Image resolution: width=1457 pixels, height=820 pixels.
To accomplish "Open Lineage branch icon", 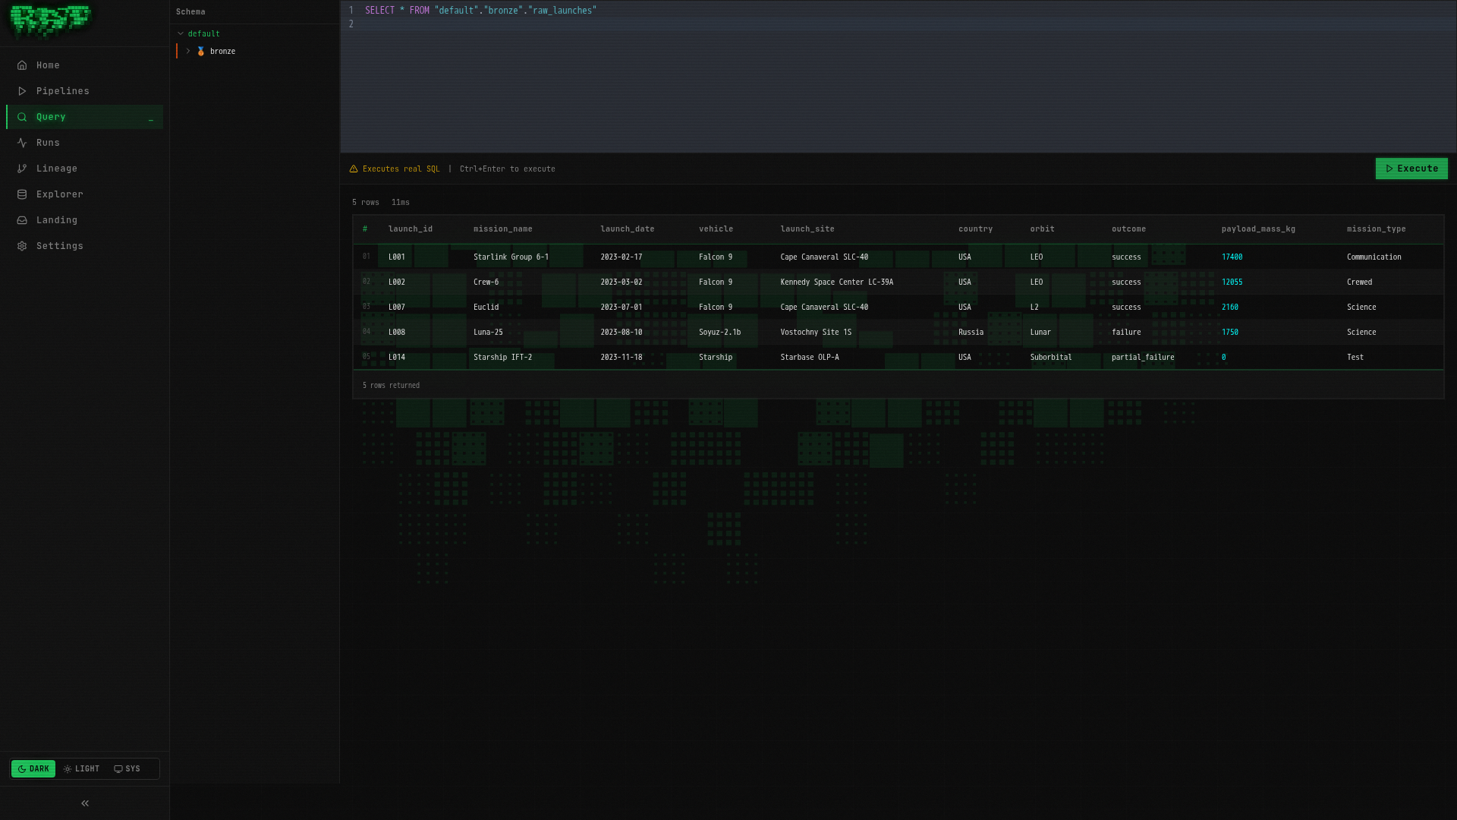I will [x=22, y=169].
